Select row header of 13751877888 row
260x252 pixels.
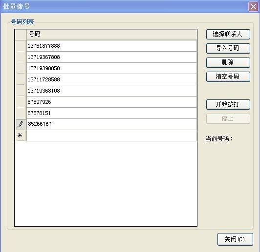[x=21, y=46]
